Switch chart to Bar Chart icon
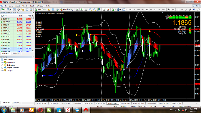This screenshot has width=201, height=113. pos(77,10)
